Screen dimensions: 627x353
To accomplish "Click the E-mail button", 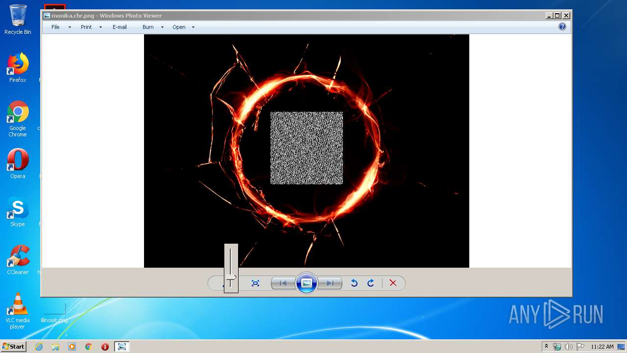I will point(120,27).
